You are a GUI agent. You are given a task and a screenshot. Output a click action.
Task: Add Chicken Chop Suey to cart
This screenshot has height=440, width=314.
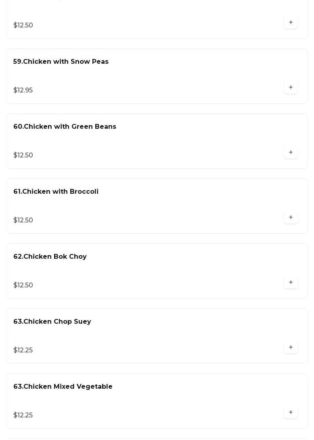(x=291, y=348)
